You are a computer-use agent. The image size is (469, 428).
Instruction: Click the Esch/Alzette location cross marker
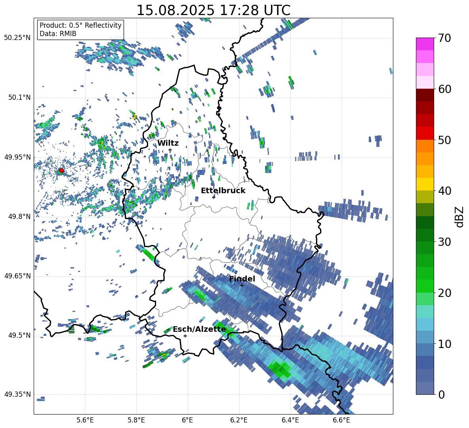(185, 336)
